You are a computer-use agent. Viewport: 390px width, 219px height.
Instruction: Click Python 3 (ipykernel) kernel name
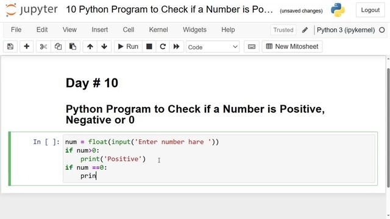tap(346, 30)
